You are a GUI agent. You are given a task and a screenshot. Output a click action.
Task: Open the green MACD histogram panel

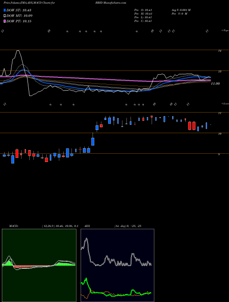pyautogui.click(x=39, y=265)
